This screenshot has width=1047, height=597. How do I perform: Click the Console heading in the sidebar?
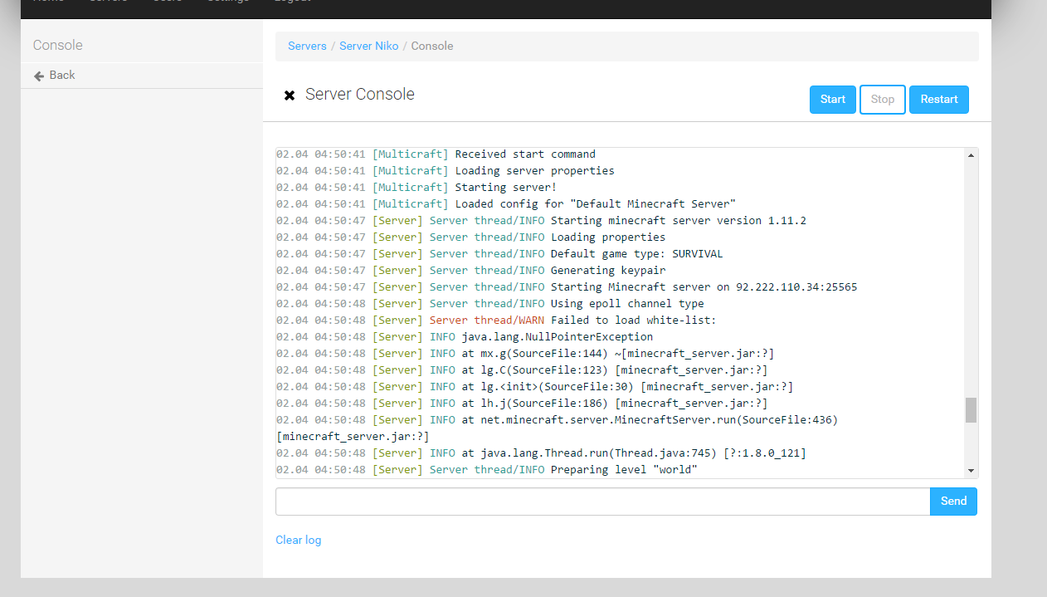click(x=58, y=46)
